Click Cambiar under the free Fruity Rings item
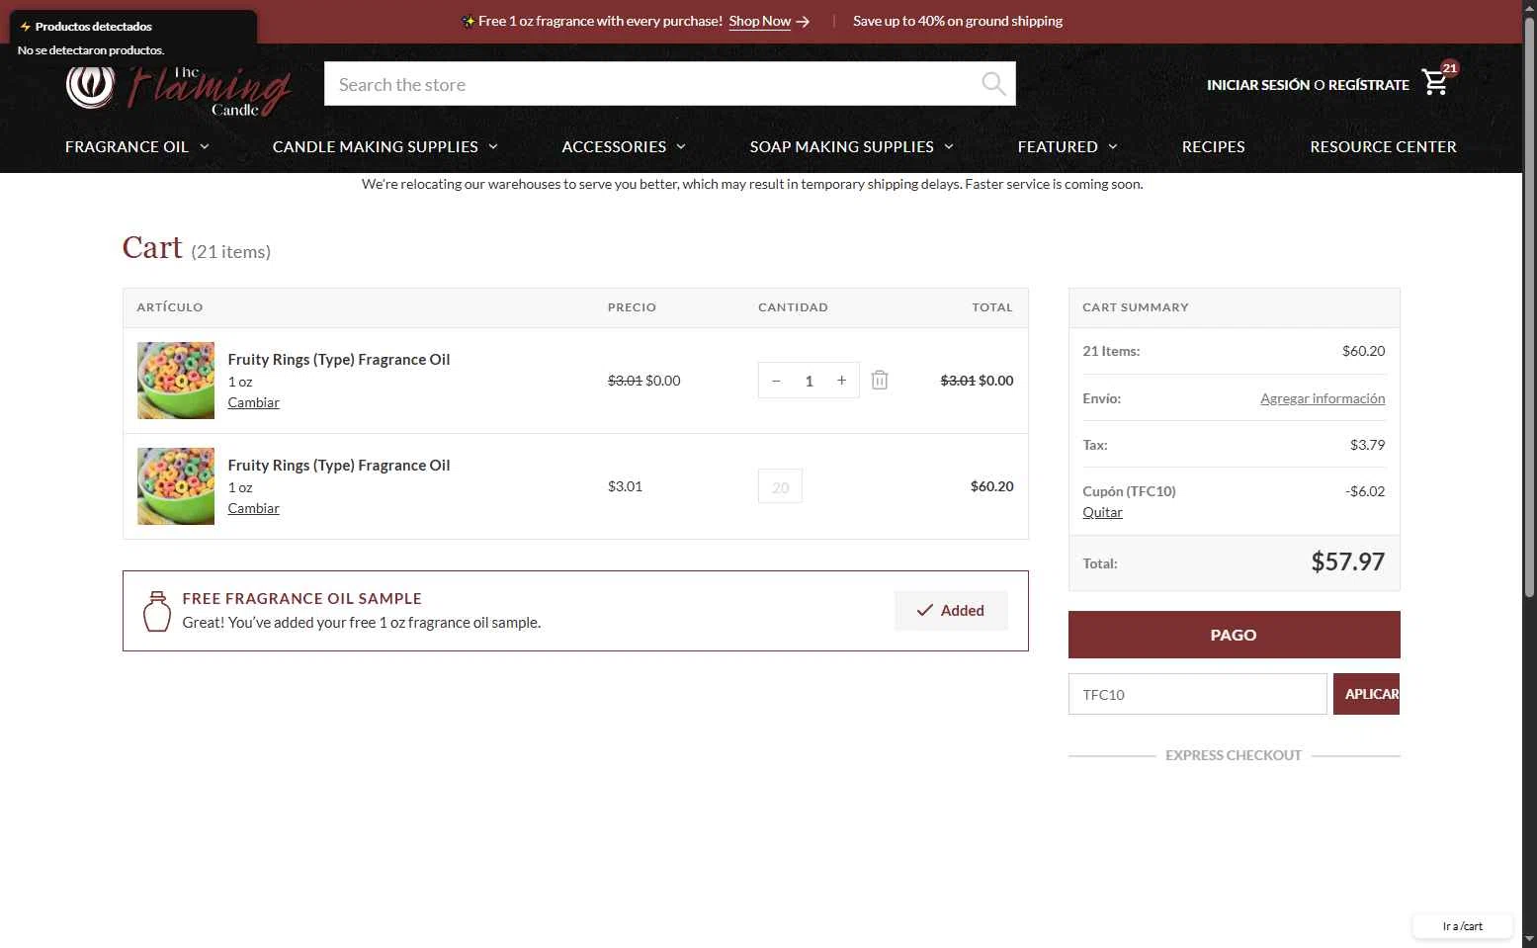This screenshot has width=1537, height=948. point(254,402)
